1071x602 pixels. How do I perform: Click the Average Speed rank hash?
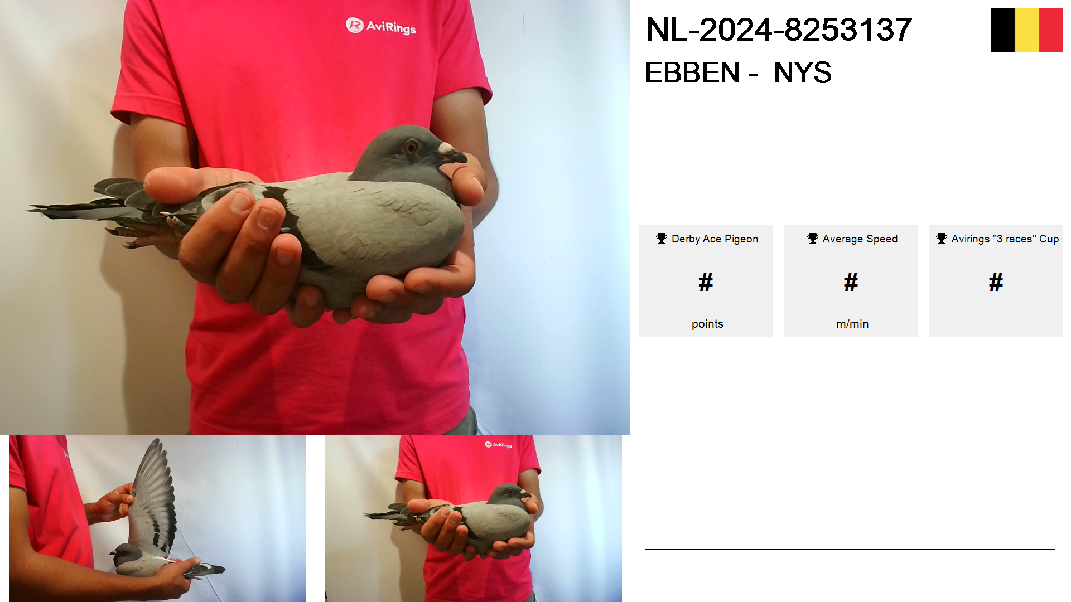pos(851,283)
